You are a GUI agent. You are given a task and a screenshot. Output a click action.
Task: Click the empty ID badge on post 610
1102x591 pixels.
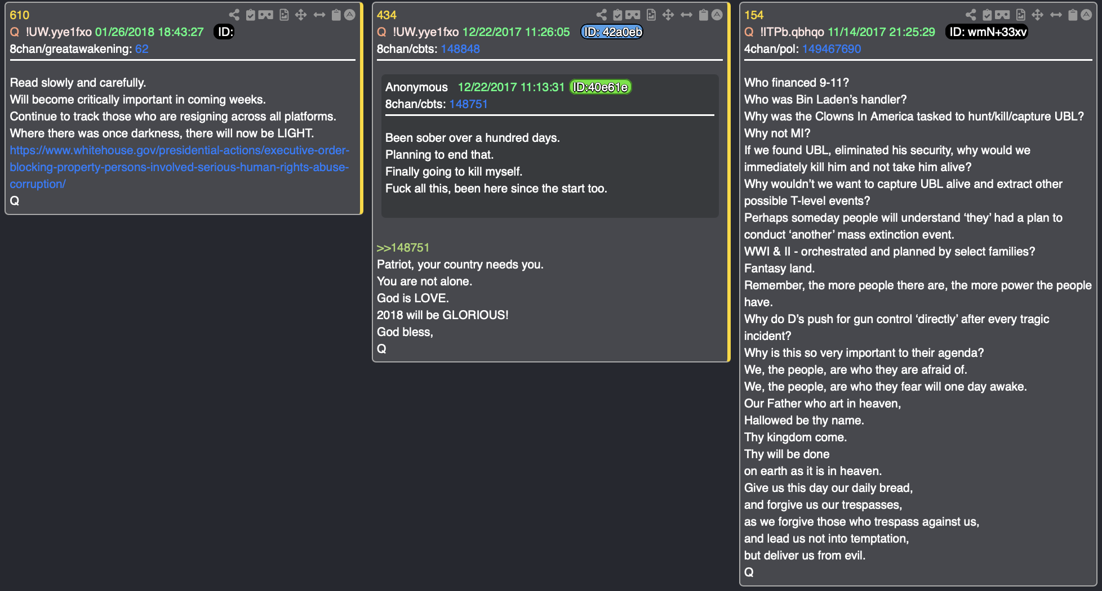pyautogui.click(x=224, y=32)
